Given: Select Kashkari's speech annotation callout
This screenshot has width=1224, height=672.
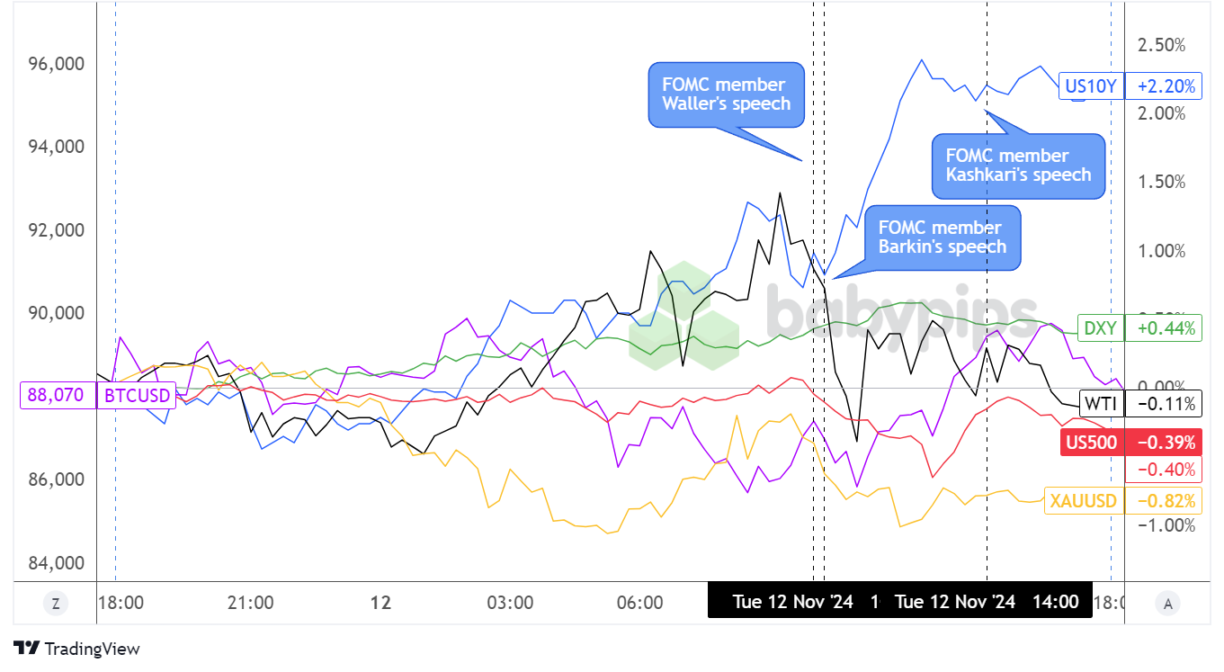Looking at the screenshot, I should tap(1018, 166).
